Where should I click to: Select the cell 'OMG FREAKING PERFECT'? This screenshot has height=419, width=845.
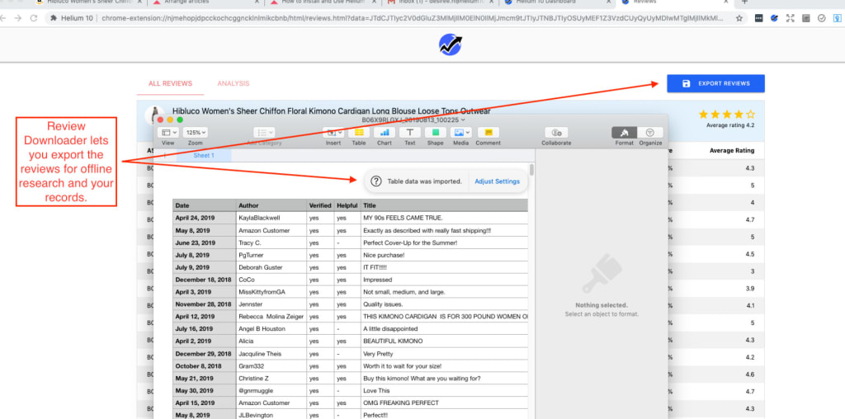click(445, 403)
